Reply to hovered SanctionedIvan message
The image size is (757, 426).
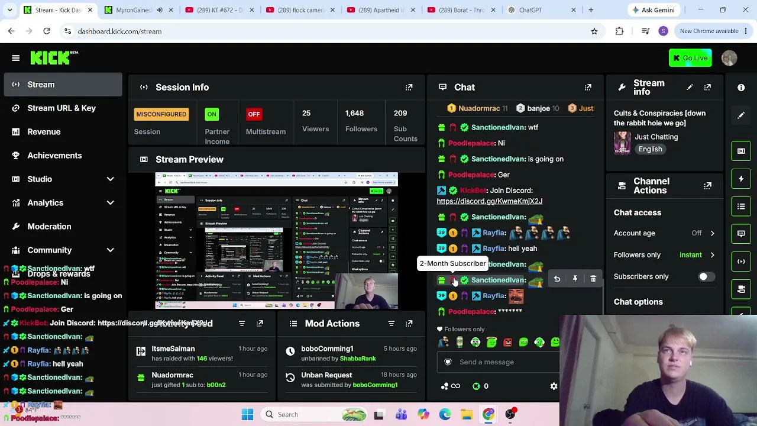click(557, 279)
